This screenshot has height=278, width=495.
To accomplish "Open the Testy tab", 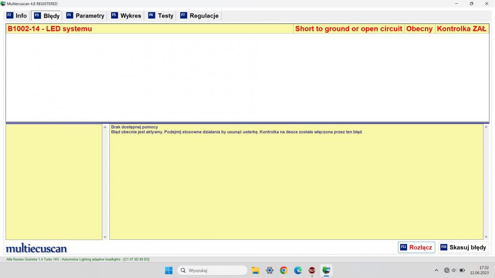I will (x=161, y=16).
